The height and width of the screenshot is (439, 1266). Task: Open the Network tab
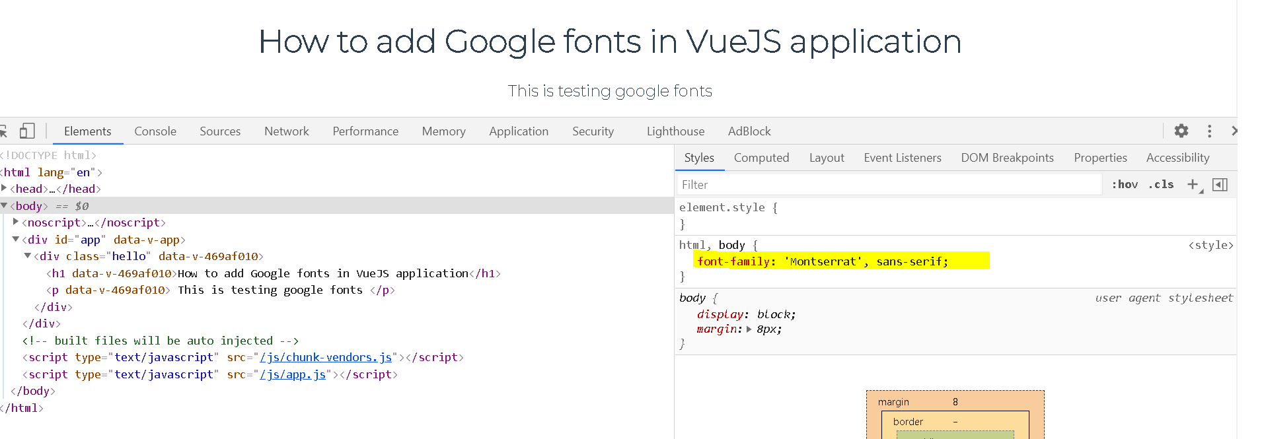coord(287,131)
